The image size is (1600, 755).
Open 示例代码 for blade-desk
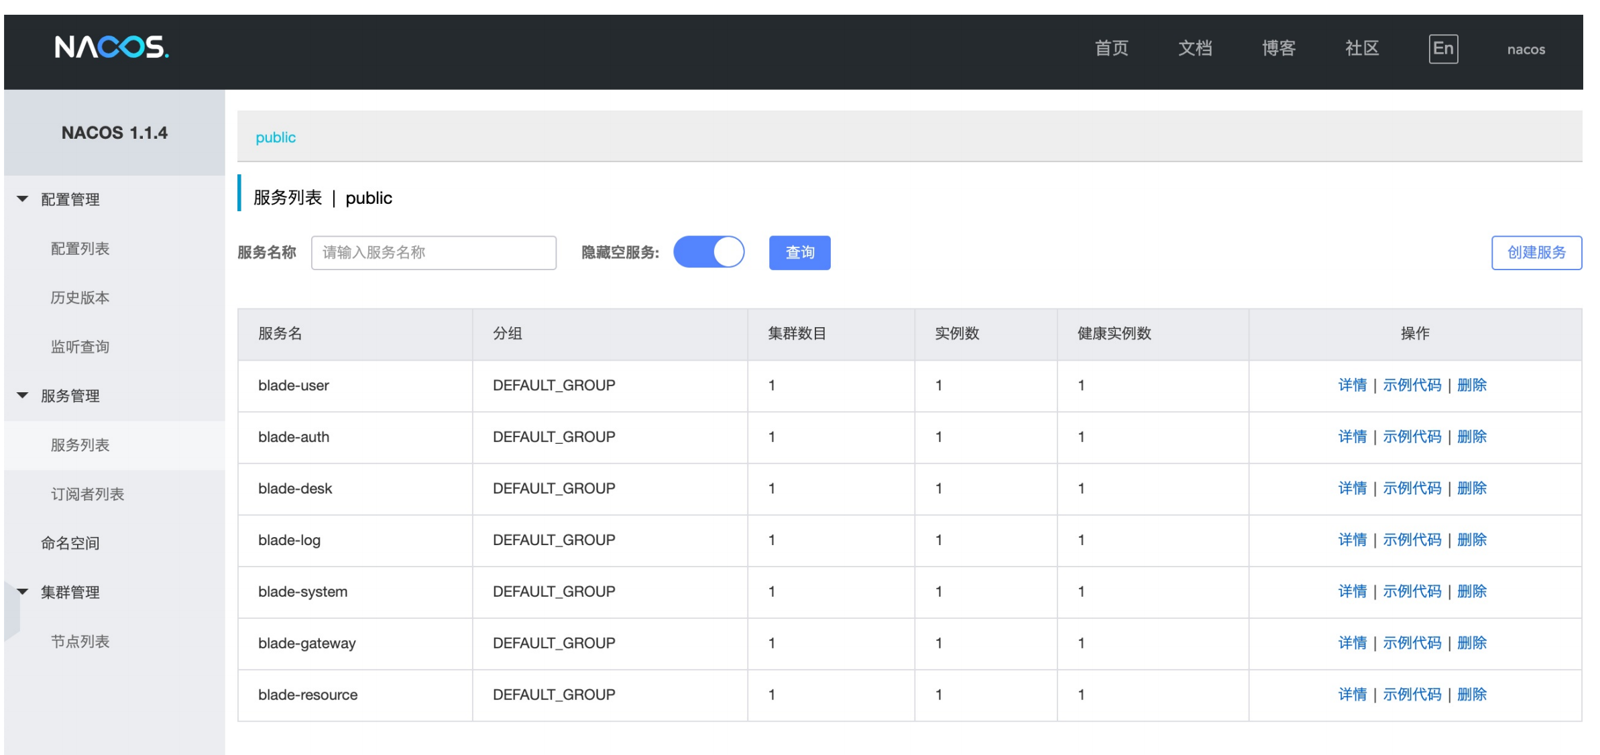[1412, 489]
